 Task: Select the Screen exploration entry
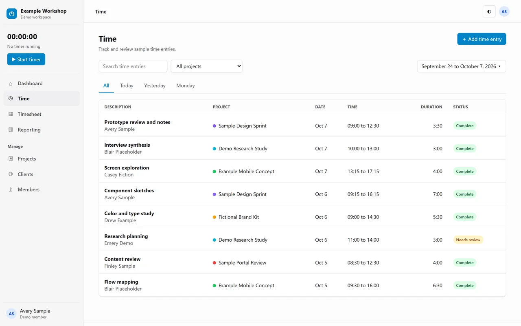(127, 168)
